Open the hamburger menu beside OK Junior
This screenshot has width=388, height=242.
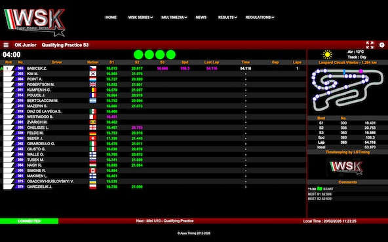6,45
